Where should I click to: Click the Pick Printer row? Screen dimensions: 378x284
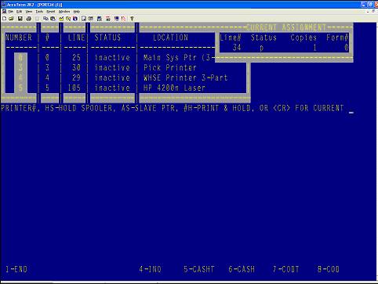tap(125, 68)
